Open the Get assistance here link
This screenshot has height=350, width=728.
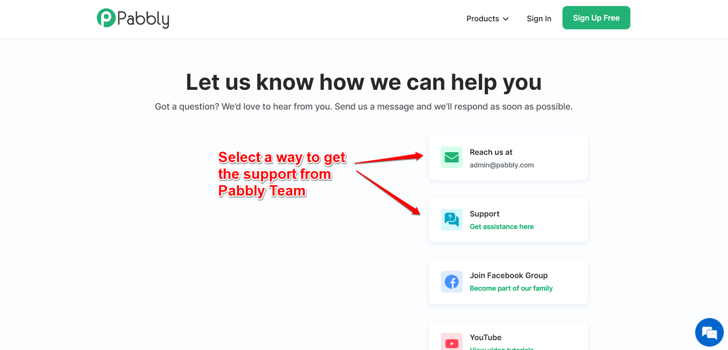501,227
